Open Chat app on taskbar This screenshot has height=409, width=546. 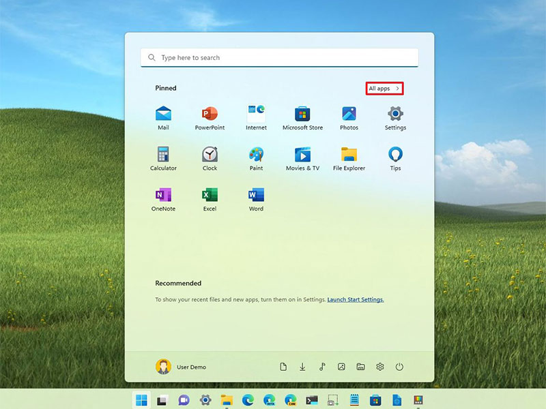pyautogui.click(x=184, y=400)
